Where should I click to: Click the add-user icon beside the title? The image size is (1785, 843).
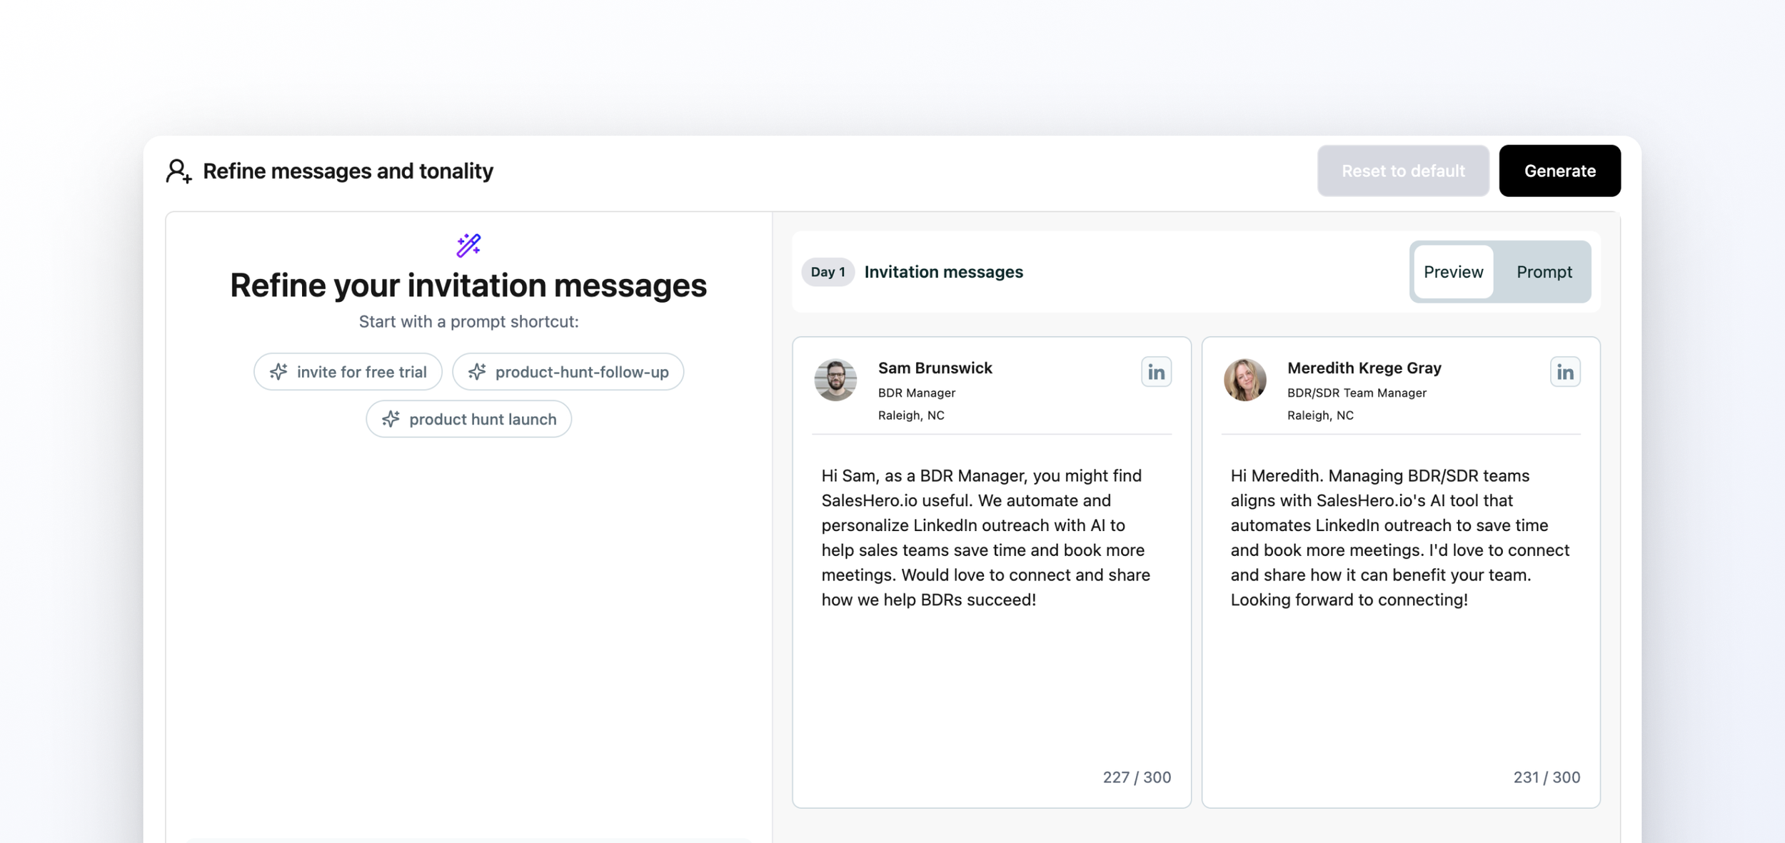178,171
